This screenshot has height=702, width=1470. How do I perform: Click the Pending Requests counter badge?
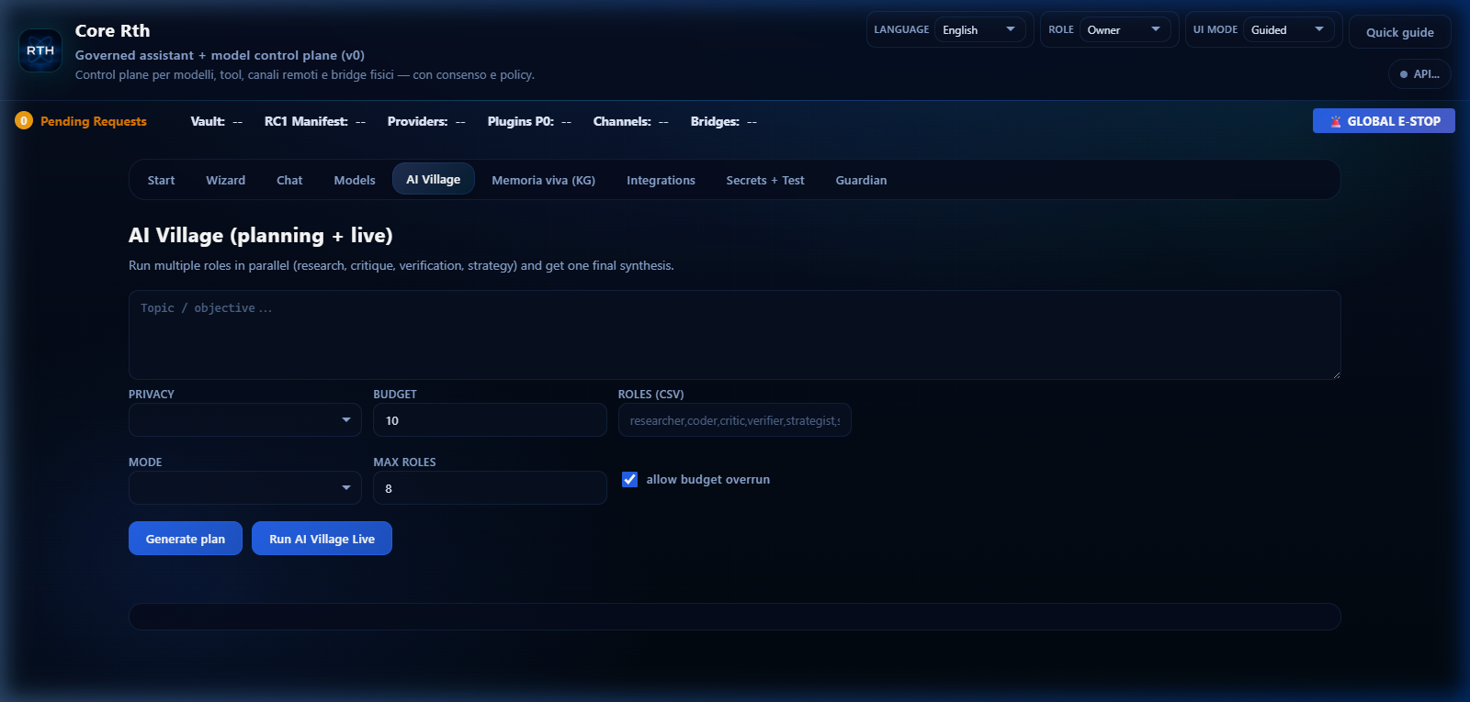coord(24,121)
